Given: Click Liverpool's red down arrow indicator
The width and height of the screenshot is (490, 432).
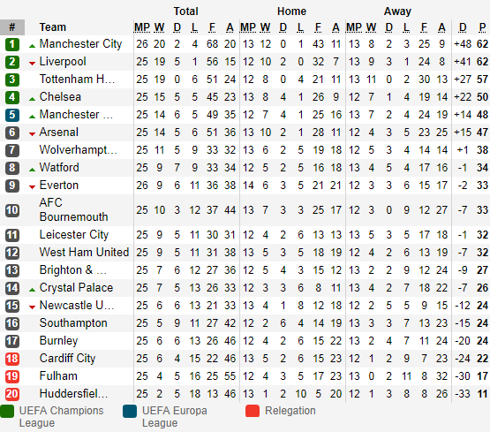Looking at the screenshot, I should pyautogui.click(x=32, y=64).
